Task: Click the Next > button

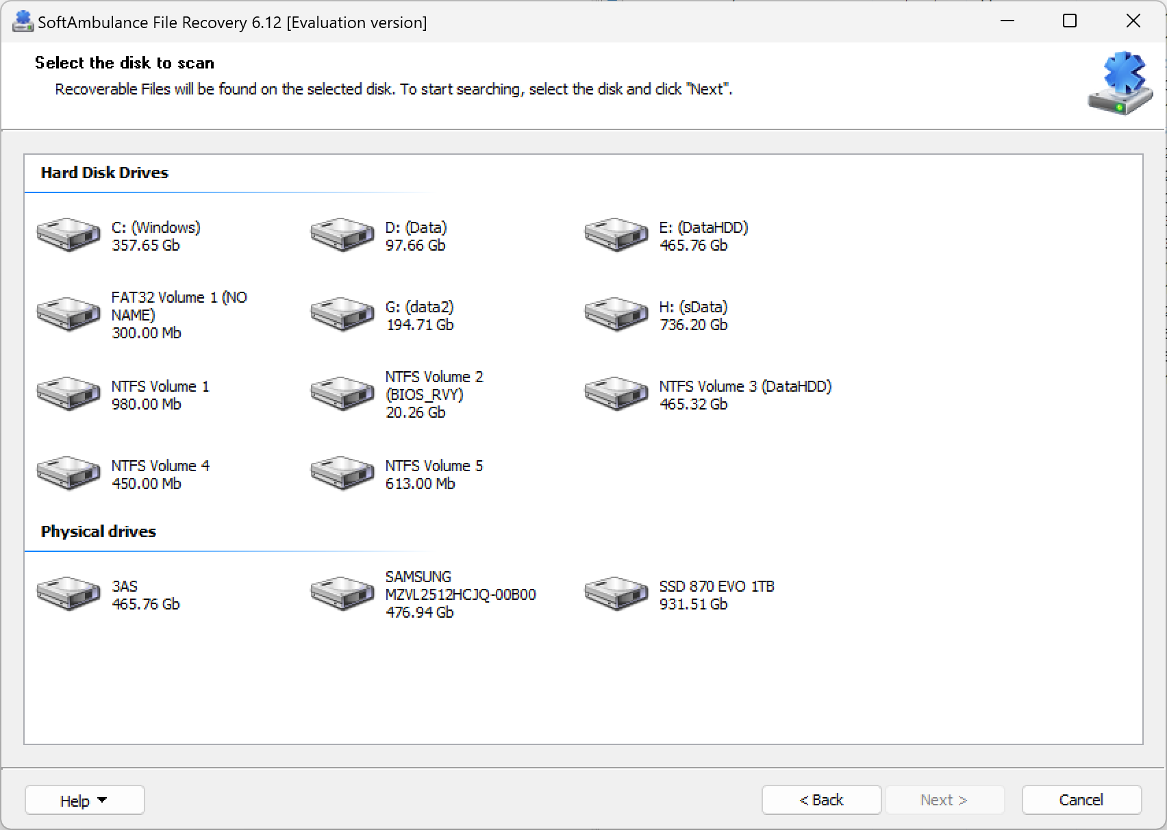Action: point(944,800)
